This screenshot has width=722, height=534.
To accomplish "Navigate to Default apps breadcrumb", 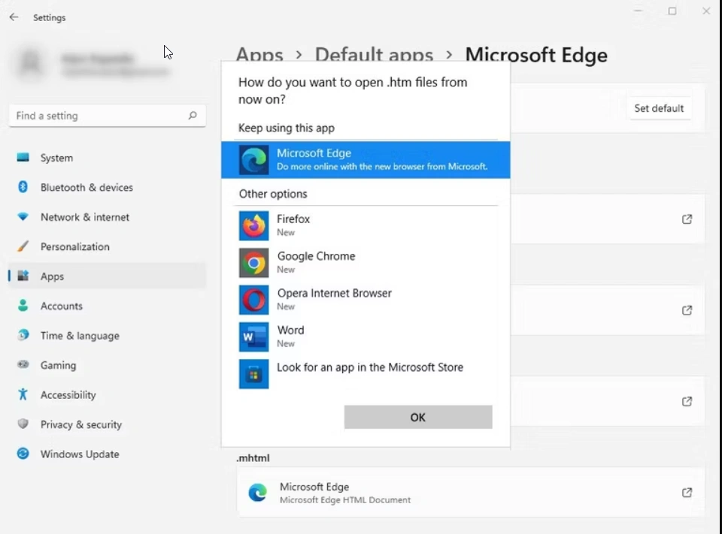I will click(x=374, y=55).
